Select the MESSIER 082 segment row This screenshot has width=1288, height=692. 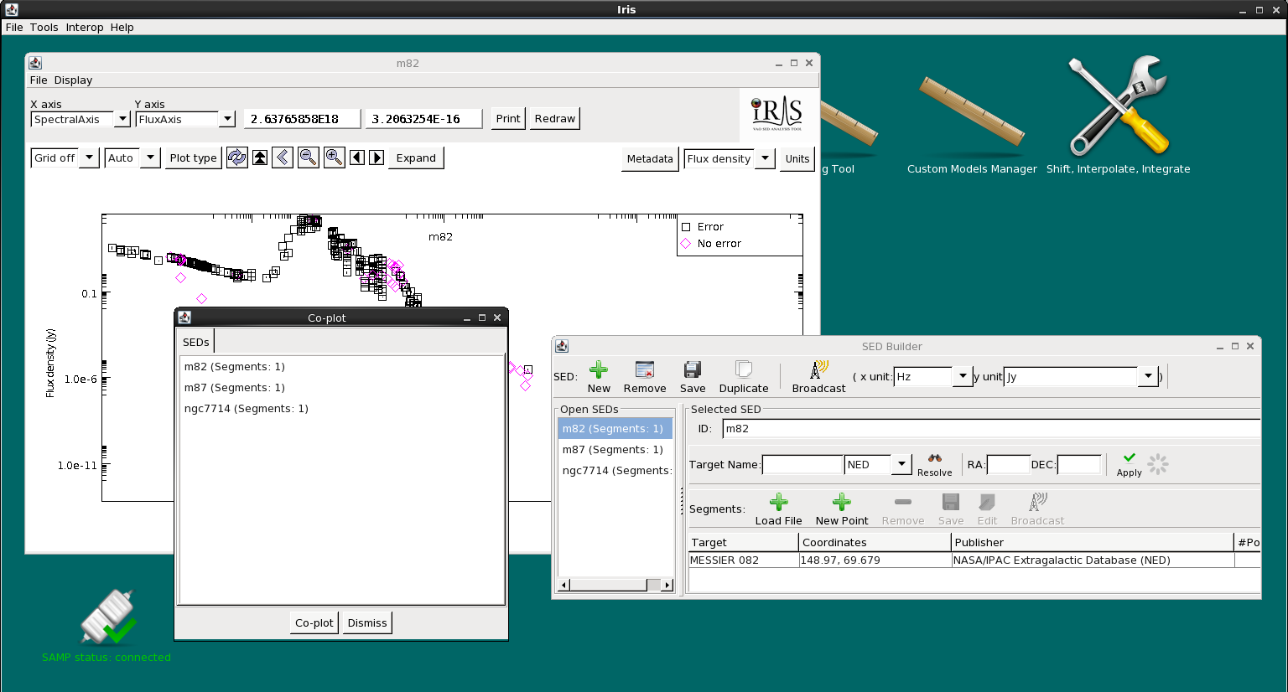point(974,560)
